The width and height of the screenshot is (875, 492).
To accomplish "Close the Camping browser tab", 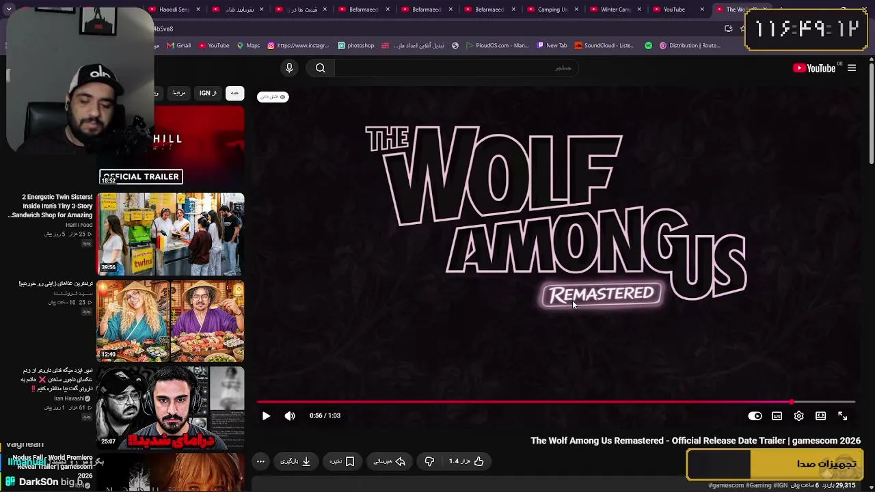I will 576,10.
